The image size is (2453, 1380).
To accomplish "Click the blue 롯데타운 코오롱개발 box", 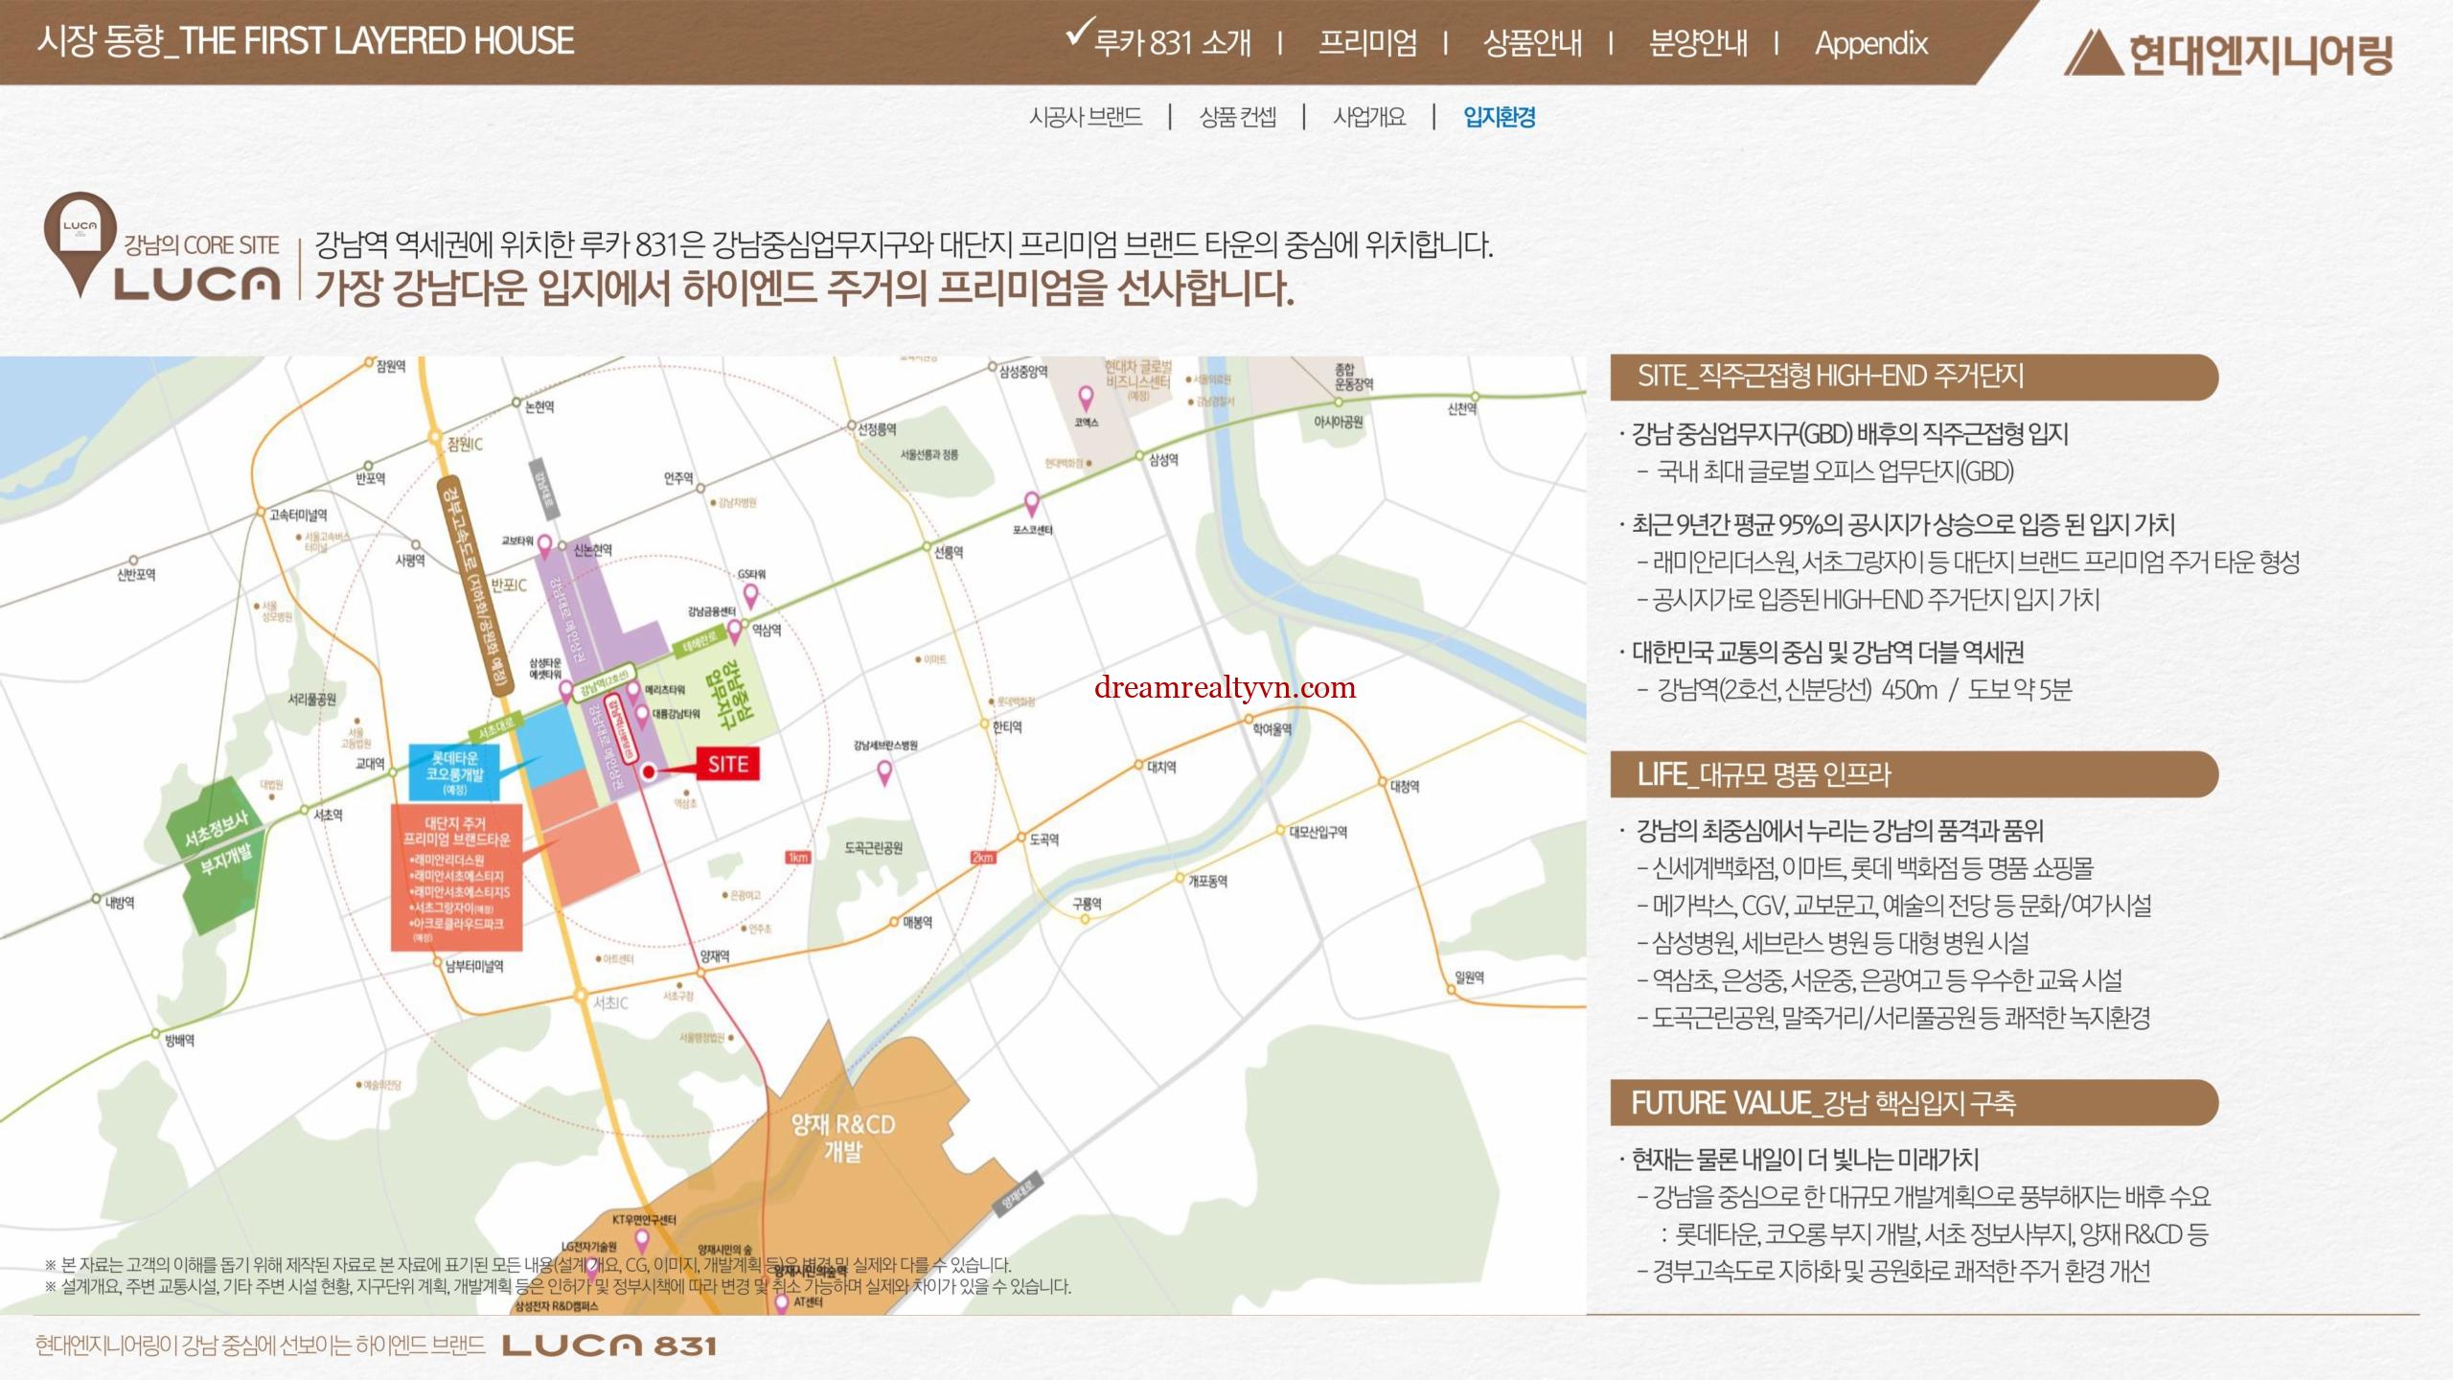I will click(x=454, y=772).
